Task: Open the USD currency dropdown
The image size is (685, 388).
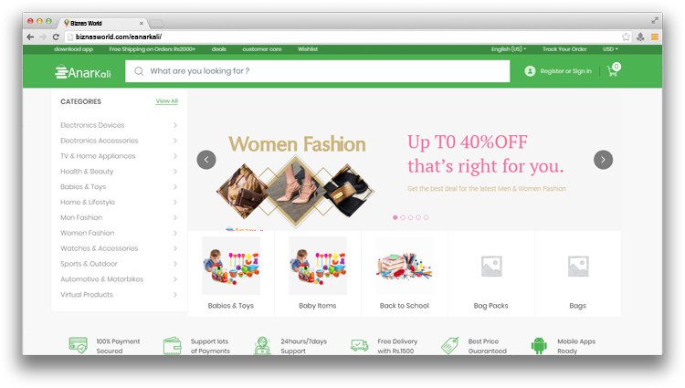Action: [610, 48]
